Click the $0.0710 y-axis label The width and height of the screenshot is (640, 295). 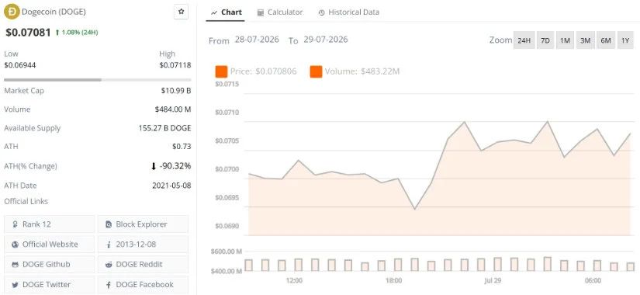(x=228, y=113)
